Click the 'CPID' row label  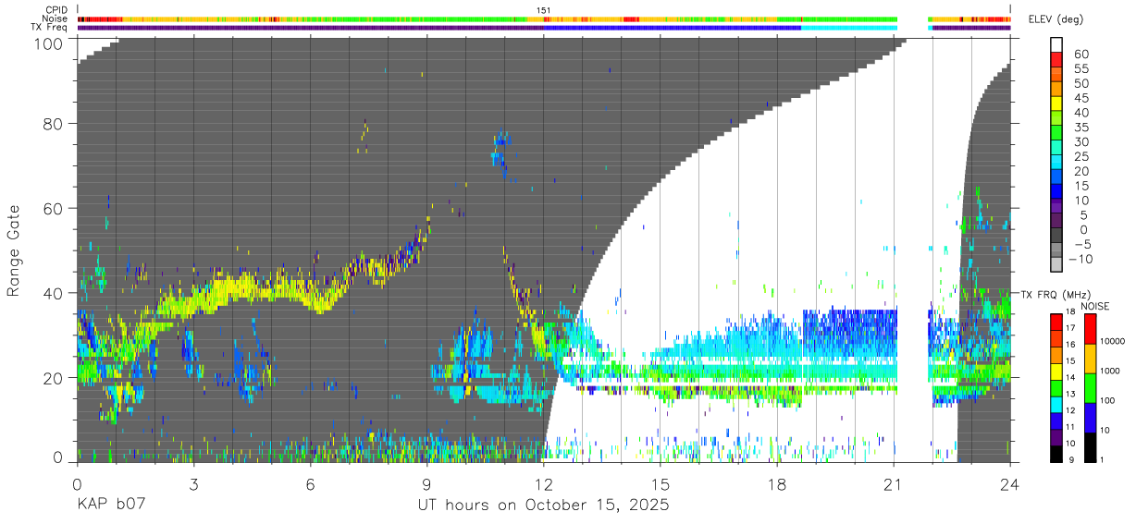click(56, 10)
